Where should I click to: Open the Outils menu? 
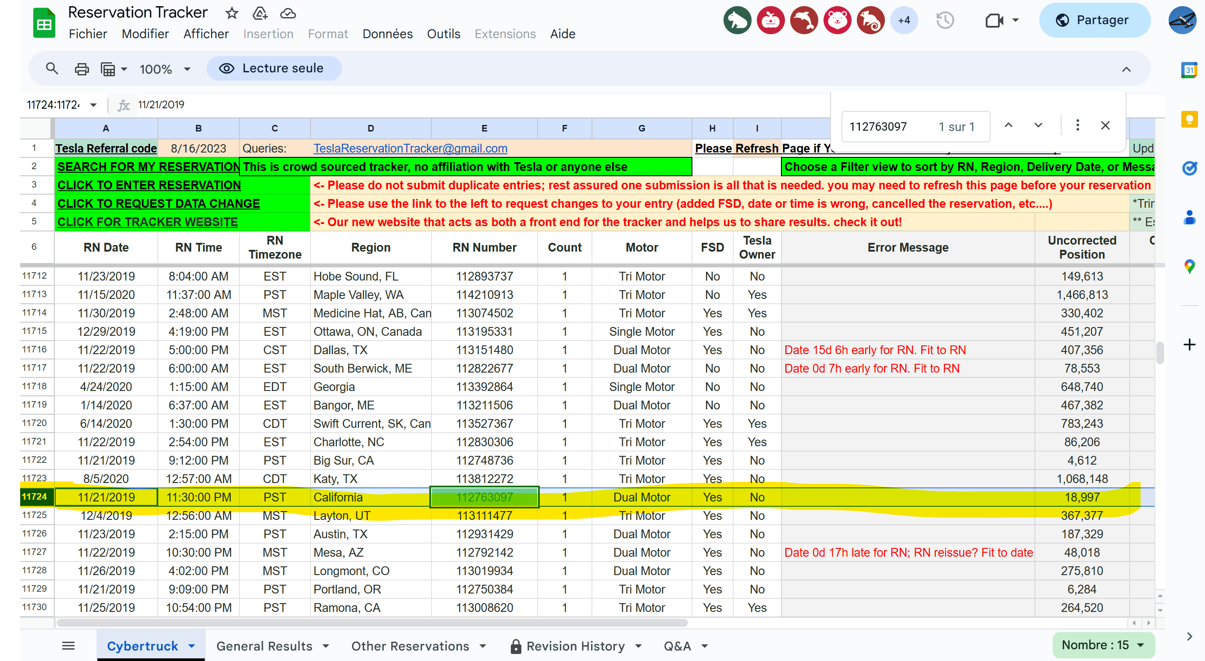pyautogui.click(x=443, y=34)
